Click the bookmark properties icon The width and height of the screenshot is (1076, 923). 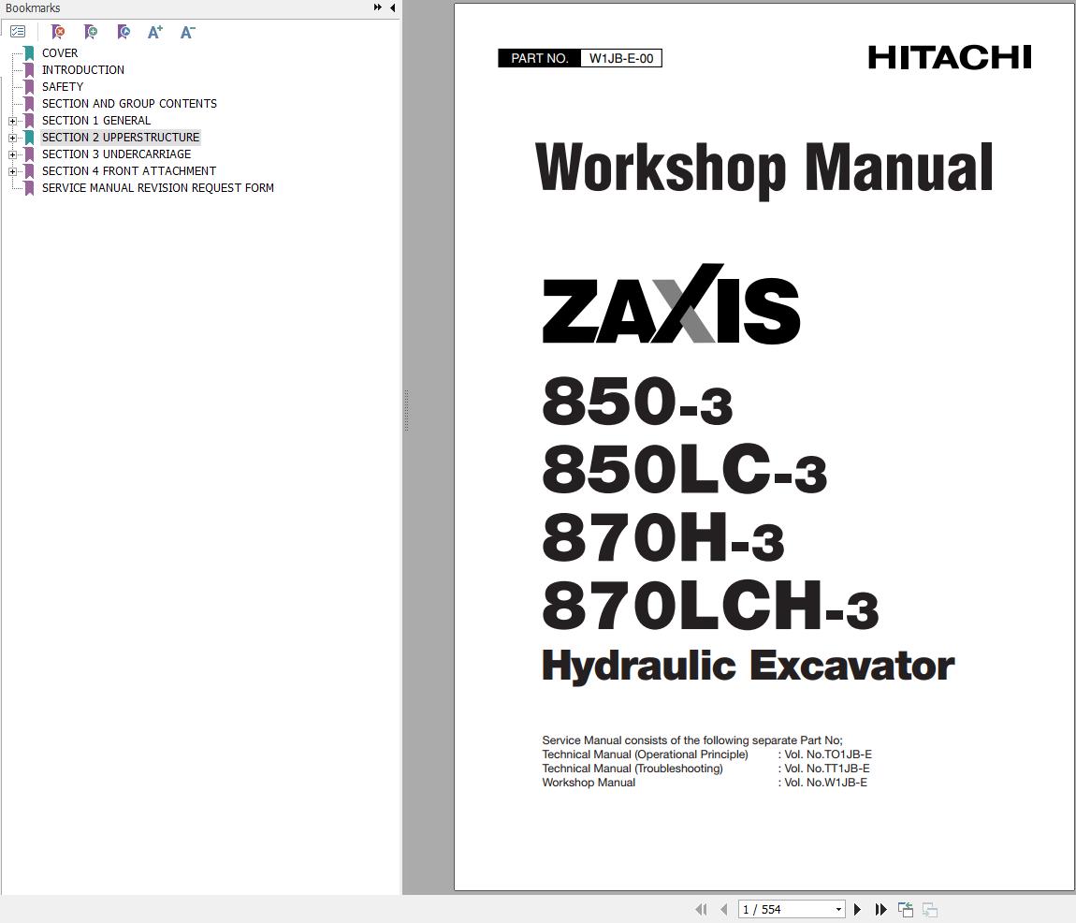124,32
